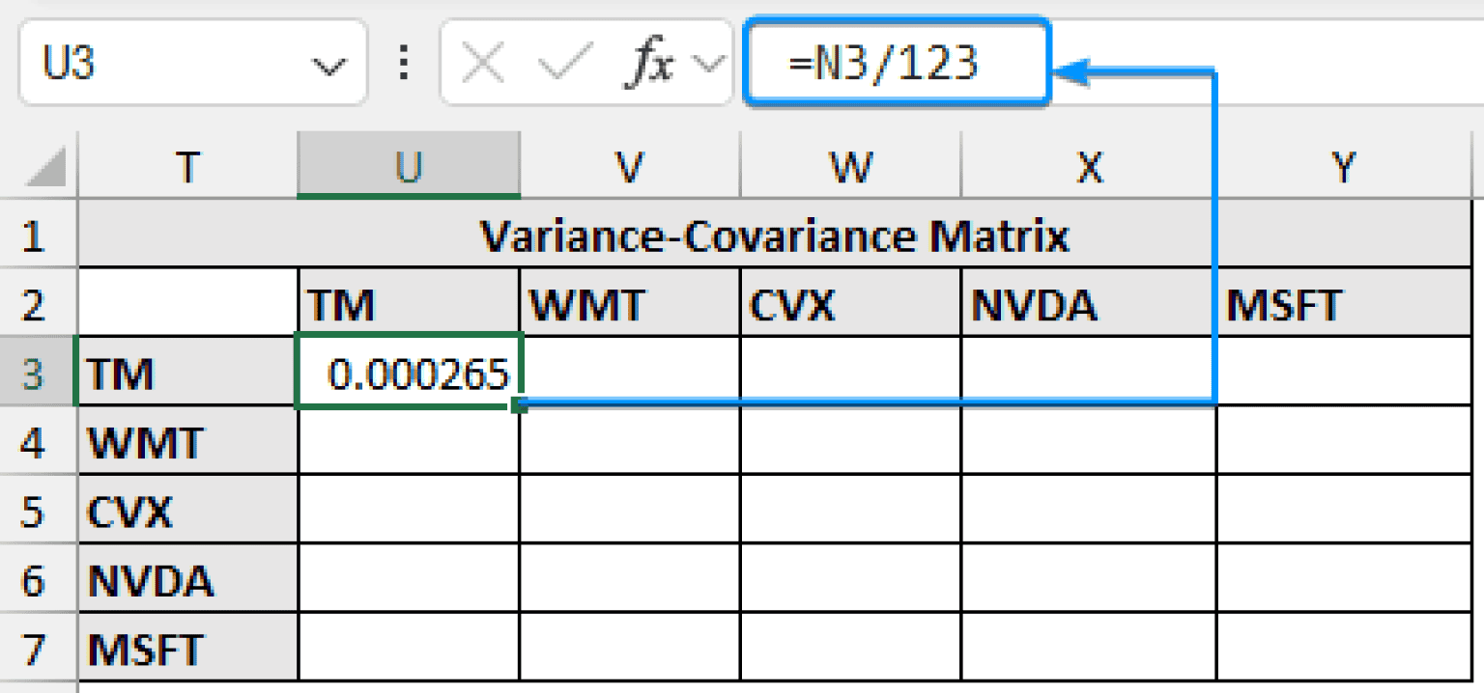
Task: Click the three-dot separator next to Name Box
Action: [404, 62]
